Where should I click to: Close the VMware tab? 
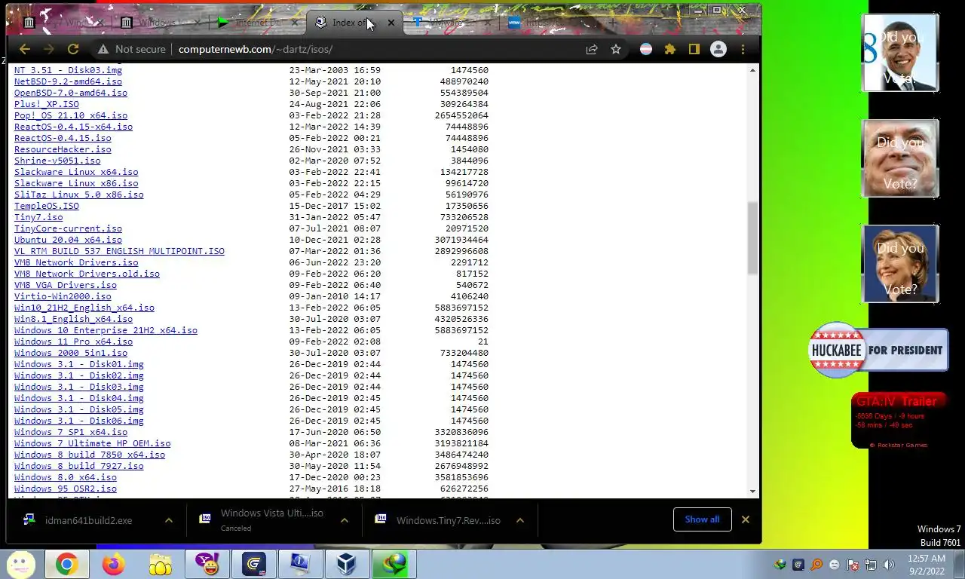489,23
